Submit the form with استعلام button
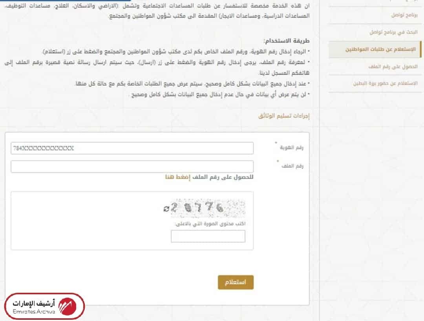 click(236, 283)
